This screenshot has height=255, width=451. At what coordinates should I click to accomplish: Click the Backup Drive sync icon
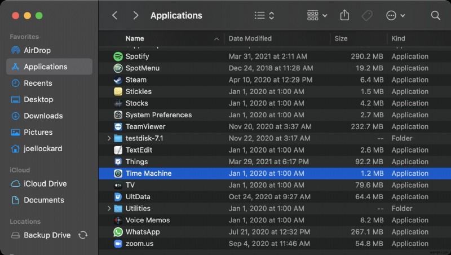(83, 235)
